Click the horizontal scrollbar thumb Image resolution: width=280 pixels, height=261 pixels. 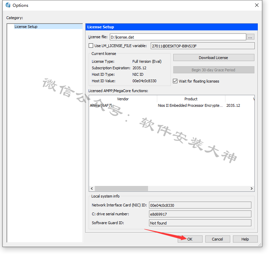[121, 188]
